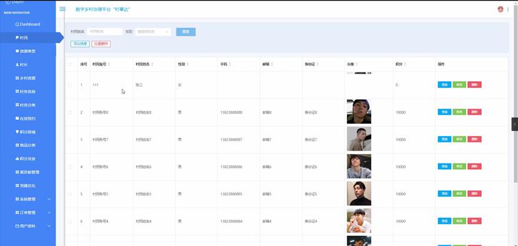This screenshot has width=518, height=246.
Task: Click green edit button in row 111
Action: coord(459,85)
